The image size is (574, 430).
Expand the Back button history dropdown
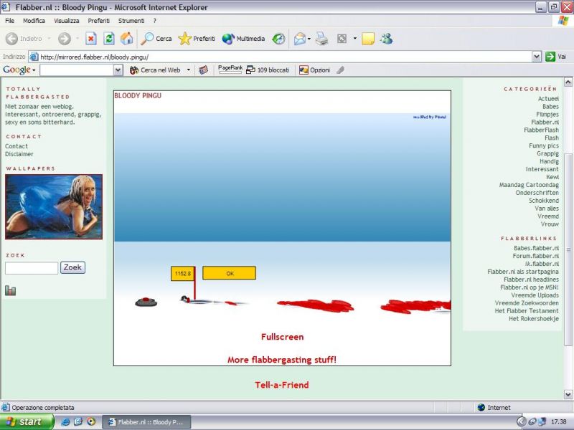[x=49, y=39]
